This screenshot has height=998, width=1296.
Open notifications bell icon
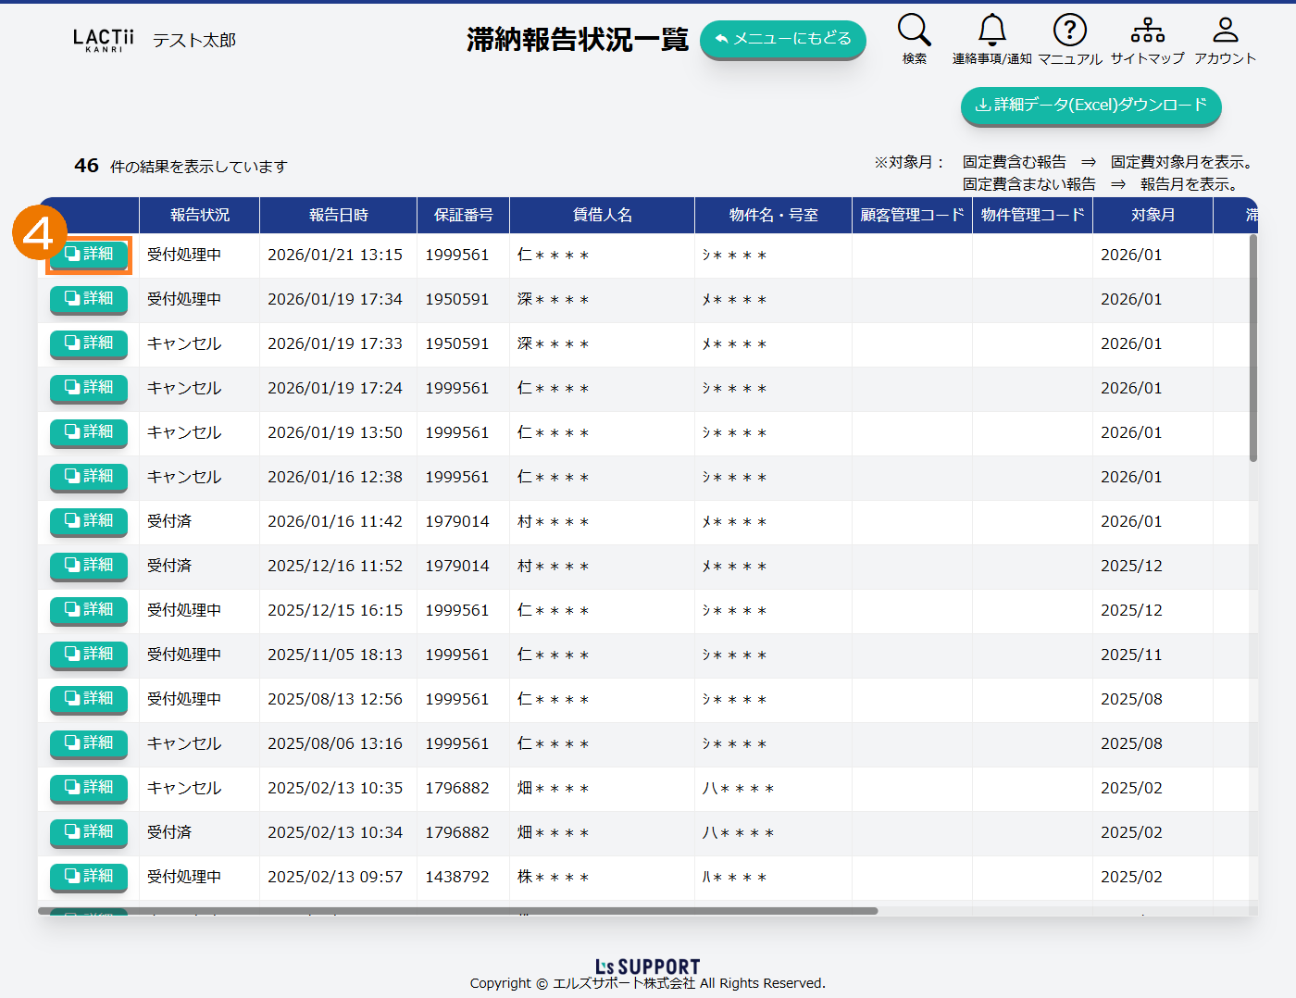pos(991,31)
